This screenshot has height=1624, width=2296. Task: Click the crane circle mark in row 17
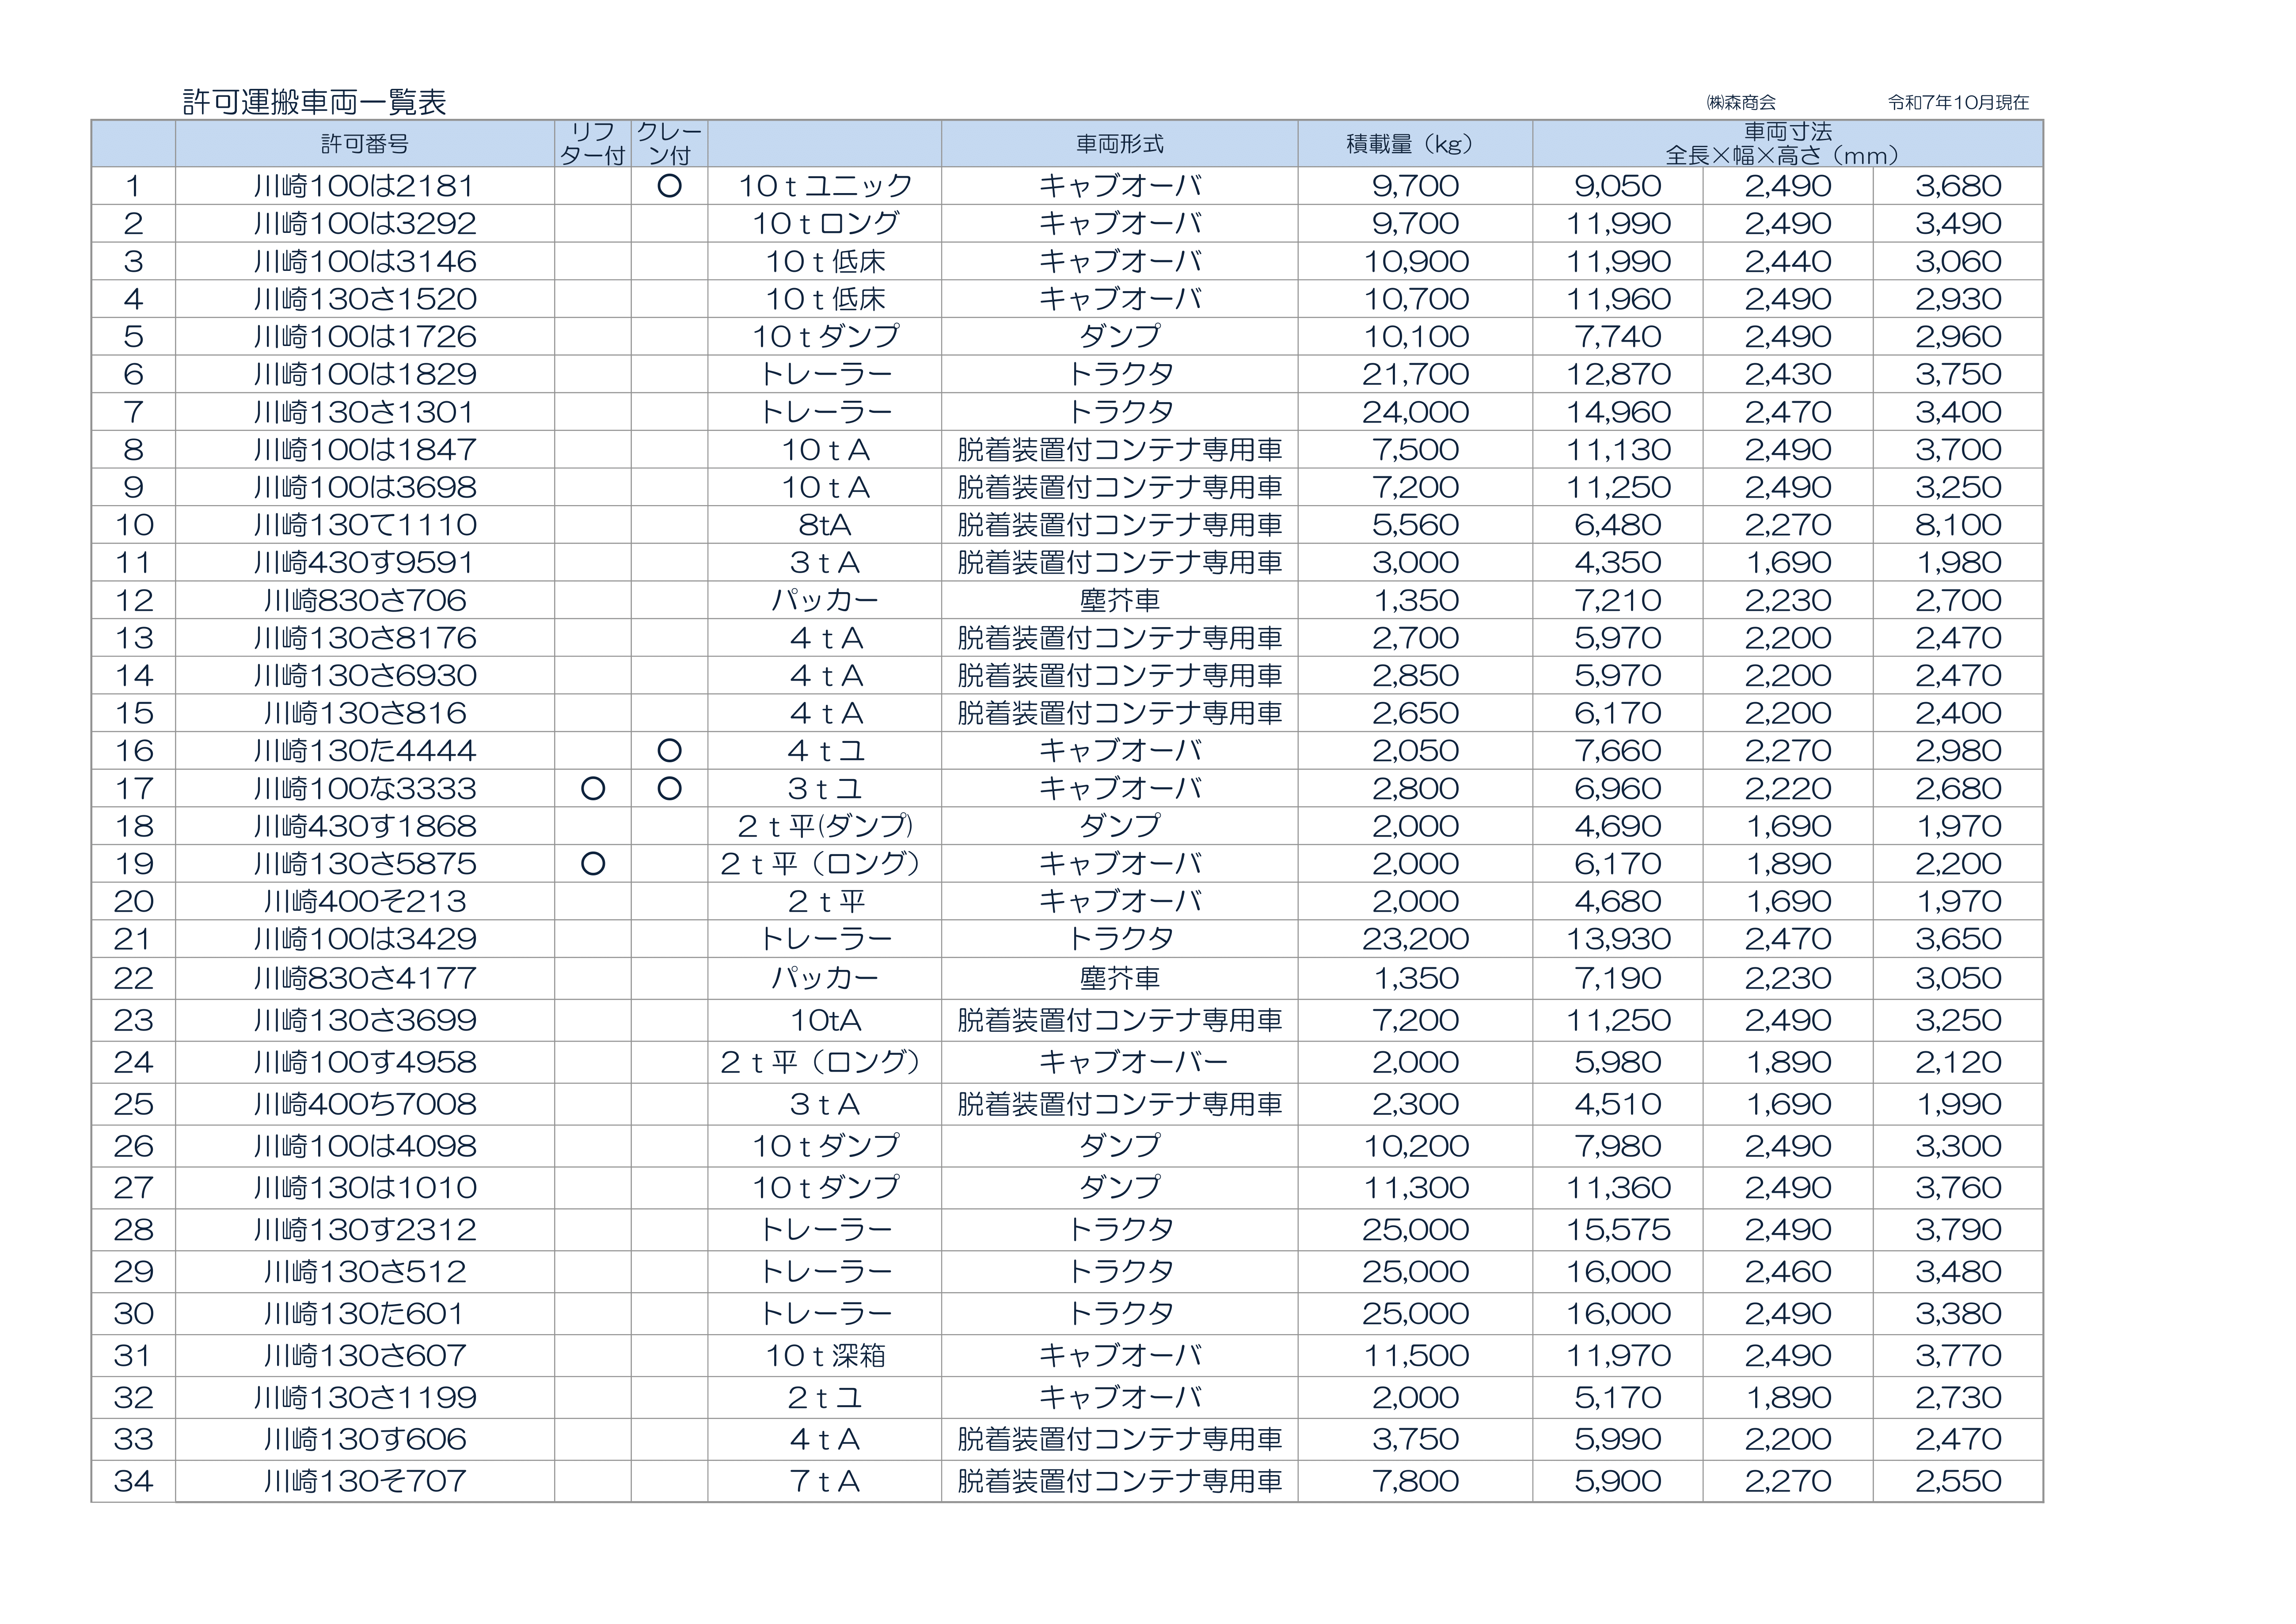click(669, 789)
